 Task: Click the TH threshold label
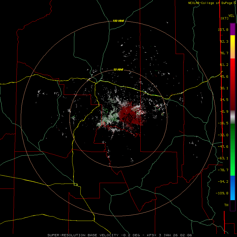pyautogui.click(x=226, y=205)
